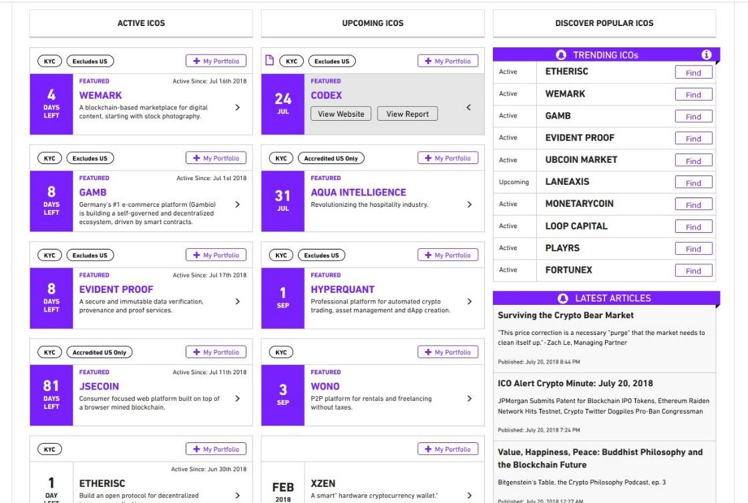Click Accredited US Only tag on JSECOIN card
Screen dimensions: 748x503
[x=100, y=352]
